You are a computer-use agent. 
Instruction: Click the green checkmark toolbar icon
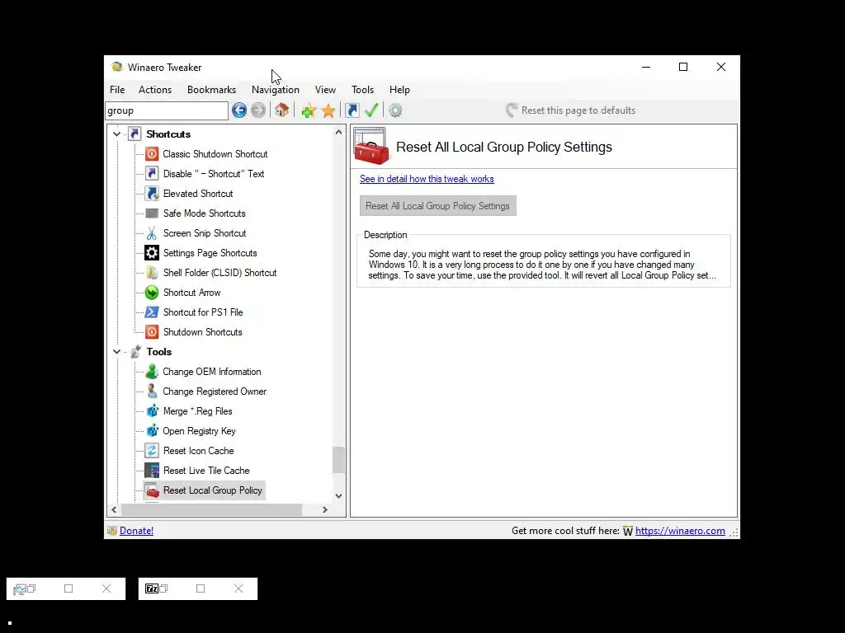[x=371, y=110]
